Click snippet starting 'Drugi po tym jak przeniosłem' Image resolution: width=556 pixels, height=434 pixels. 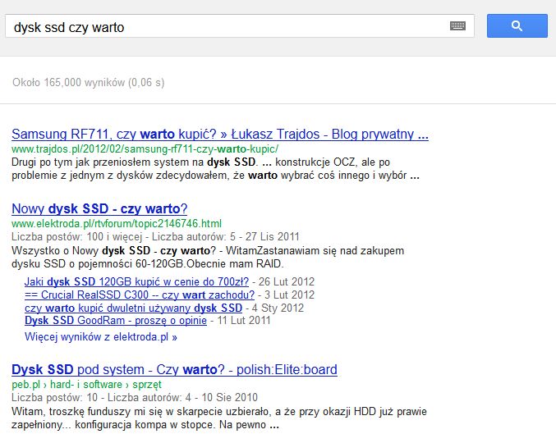click(215, 169)
